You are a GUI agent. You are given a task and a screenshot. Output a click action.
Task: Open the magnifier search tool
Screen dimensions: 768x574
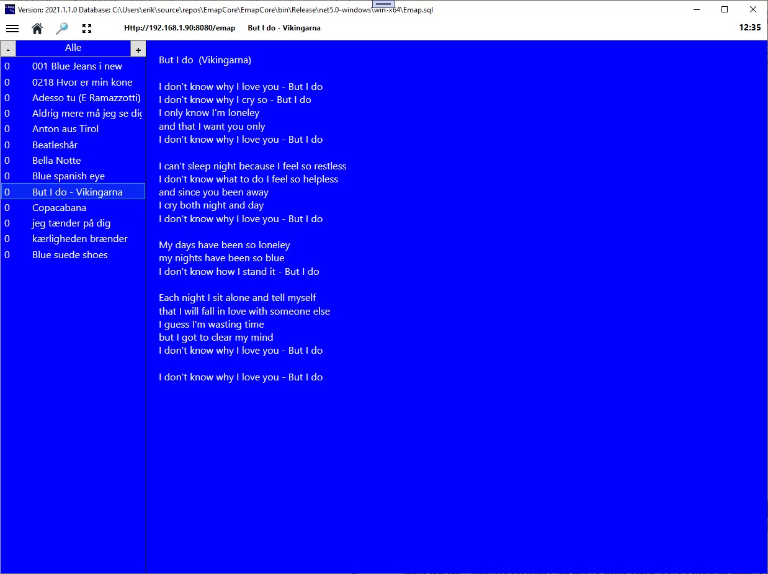point(62,29)
